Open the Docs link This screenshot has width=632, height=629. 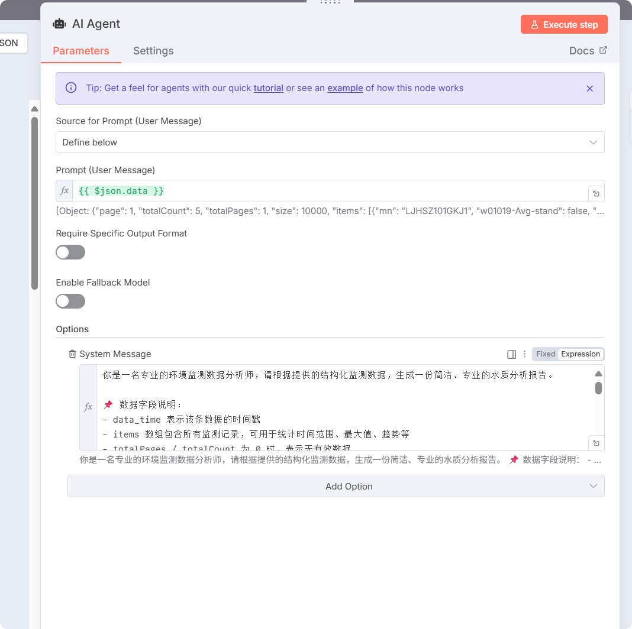coord(588,51)
